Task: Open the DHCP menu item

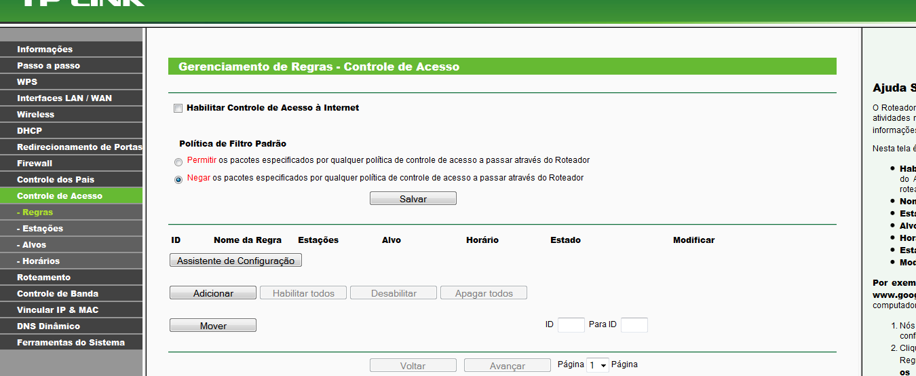Action: click(x=71, y=130)
